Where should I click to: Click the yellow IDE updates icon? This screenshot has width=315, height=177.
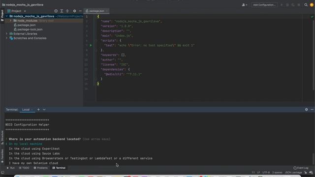[312, 5]
